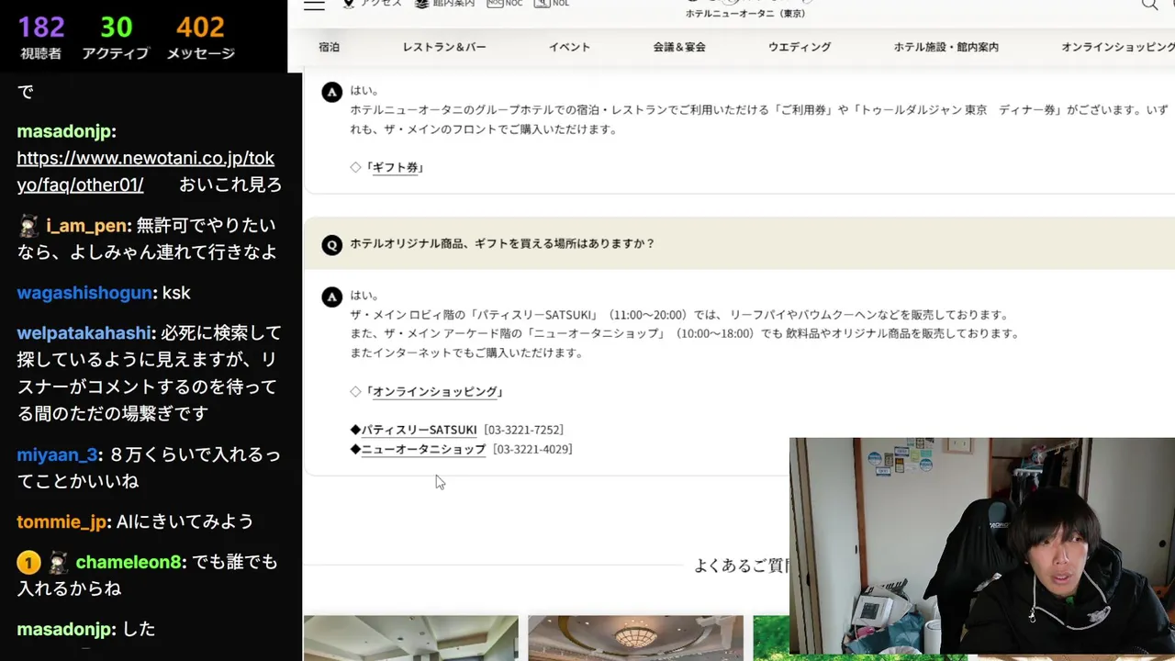1175x661 pixels.
Task: Click chameleon8's yellow number 1 badge
Action: pos(28,562)
